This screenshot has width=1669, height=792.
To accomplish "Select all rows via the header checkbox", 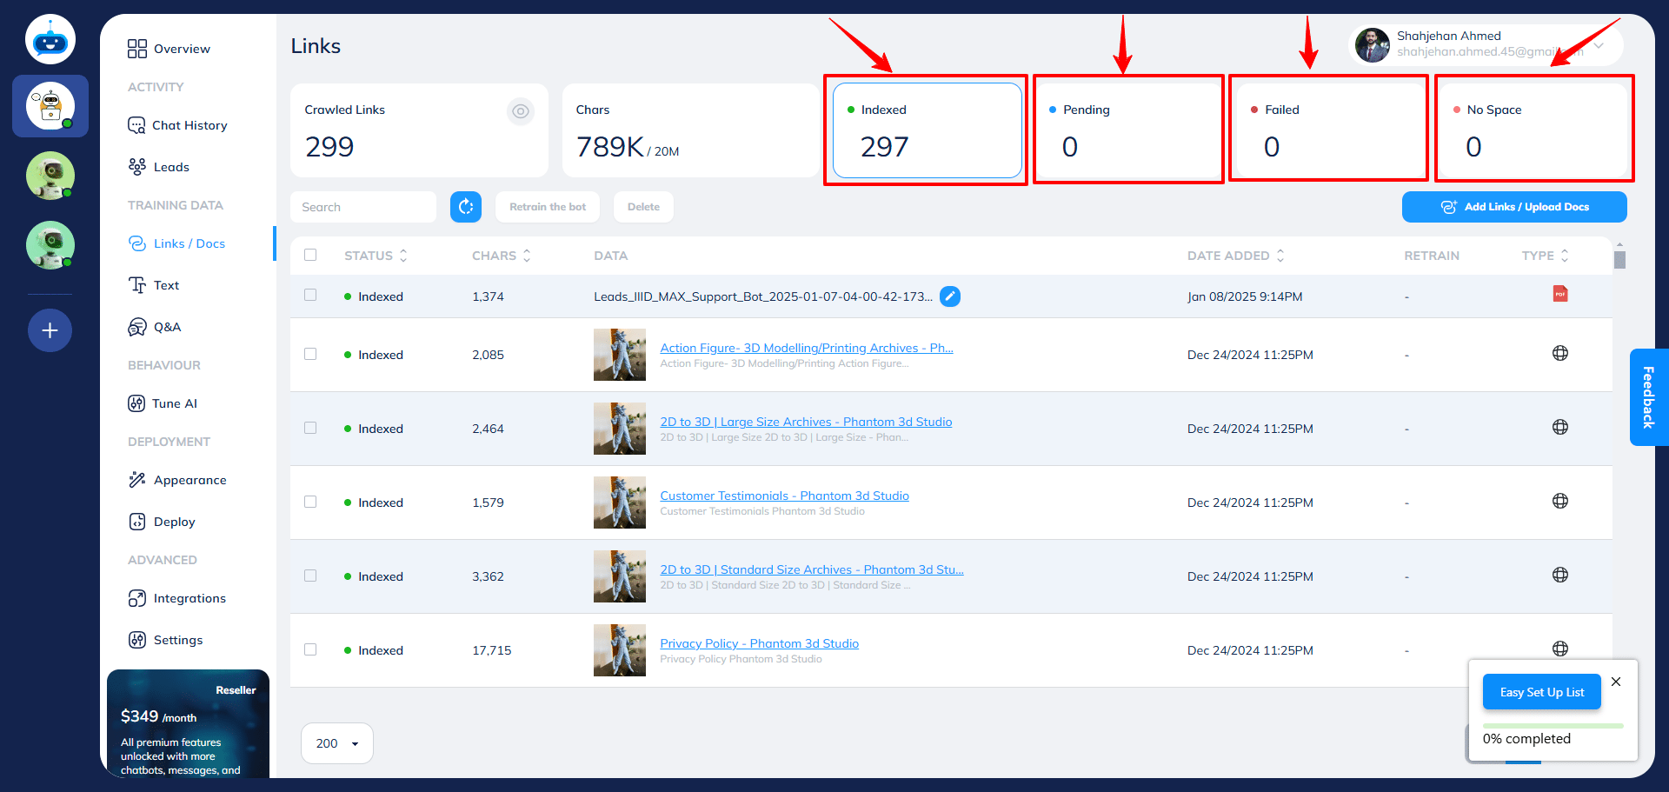I will click(310, 255).
